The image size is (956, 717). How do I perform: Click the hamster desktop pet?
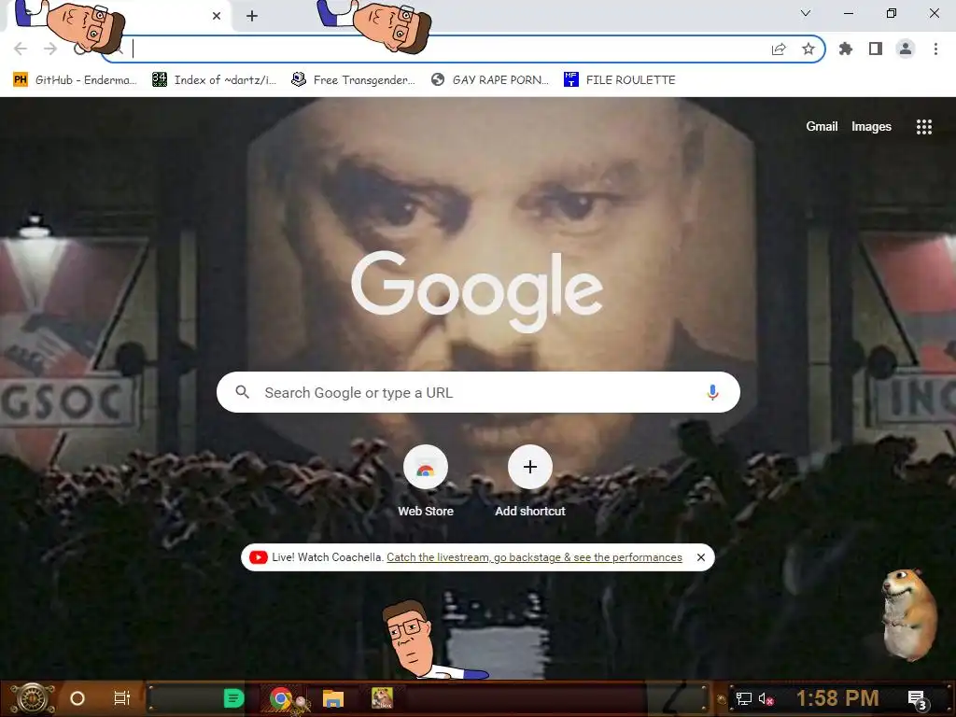pos(908,613)
